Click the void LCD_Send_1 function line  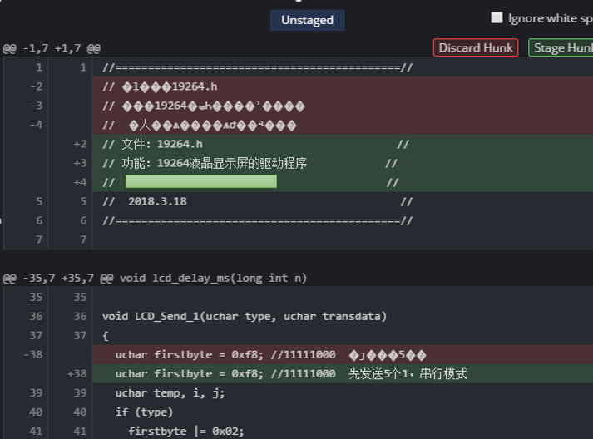(245, 316)
